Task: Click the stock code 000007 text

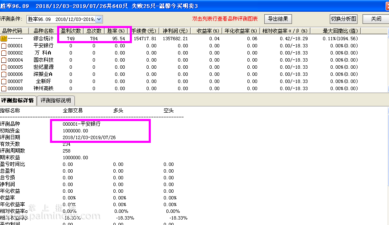Action: click(15, 81)
